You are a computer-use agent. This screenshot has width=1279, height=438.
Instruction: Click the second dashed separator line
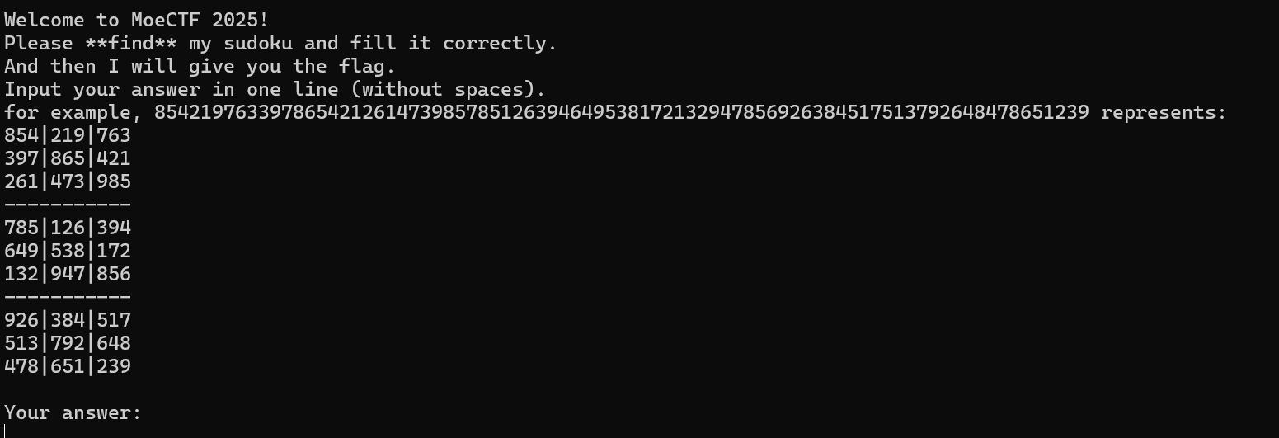pos(68,297)
